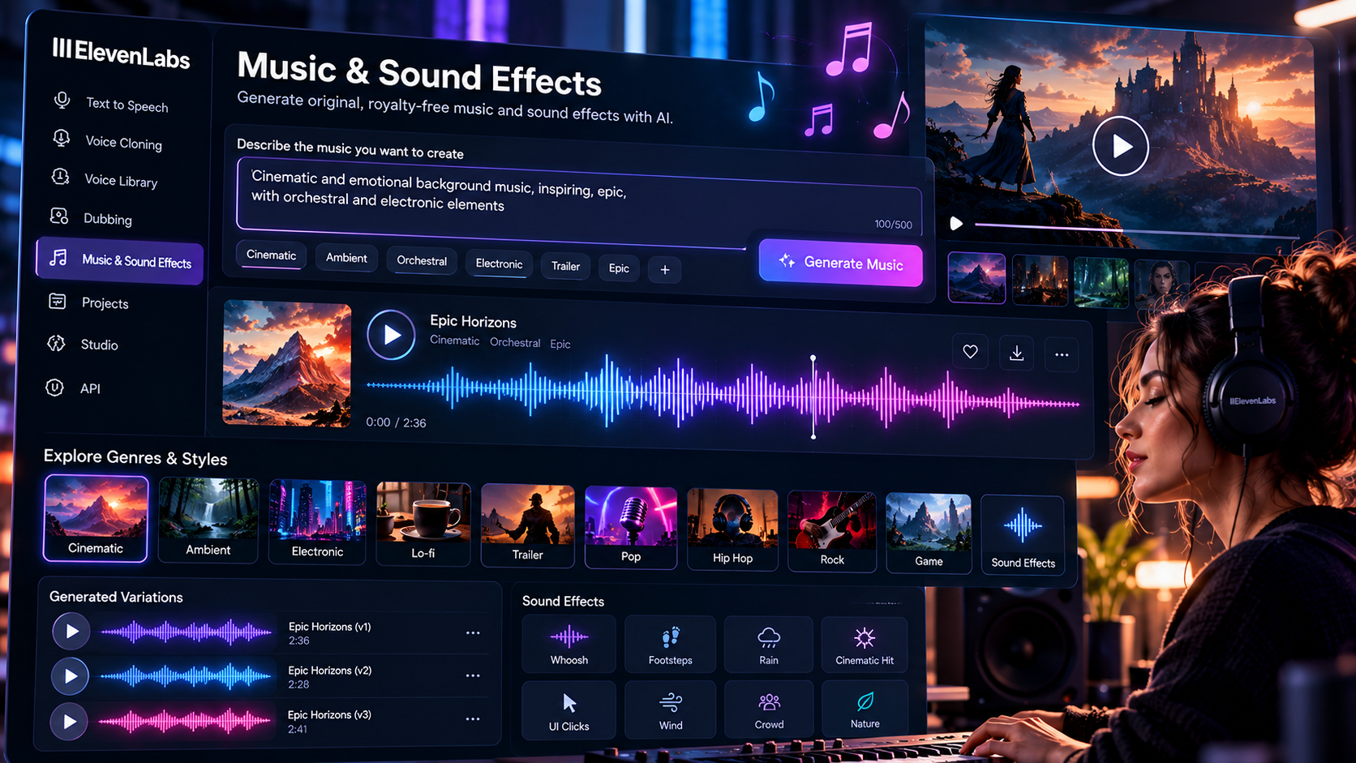
Task: Click the ElevenLabs logo
Action: coord(121,53)
